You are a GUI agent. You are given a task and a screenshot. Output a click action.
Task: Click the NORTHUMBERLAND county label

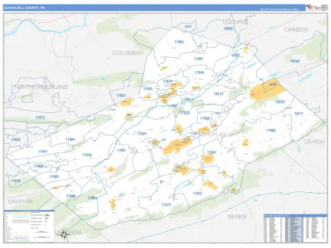point(41,87)
